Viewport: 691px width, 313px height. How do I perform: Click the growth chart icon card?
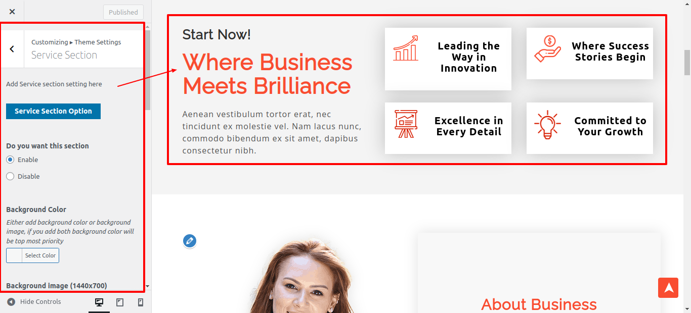tap(448, 59)
